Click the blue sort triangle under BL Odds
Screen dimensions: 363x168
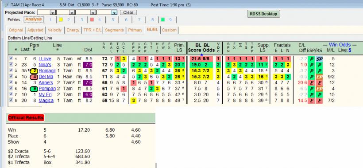[x=201, y=55]
